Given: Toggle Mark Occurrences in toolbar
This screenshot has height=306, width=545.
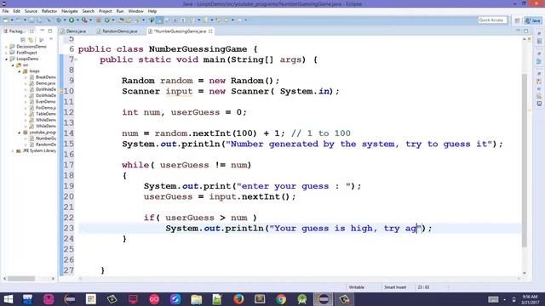Looking at the screenshot, I should (x=159, y=20).
